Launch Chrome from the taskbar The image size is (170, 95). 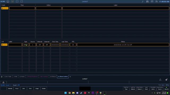click(x=69, y=93)
